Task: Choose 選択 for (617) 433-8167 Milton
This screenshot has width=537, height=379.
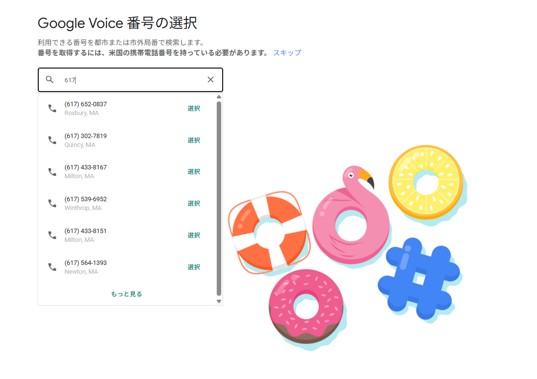Action: pos(194,172)
